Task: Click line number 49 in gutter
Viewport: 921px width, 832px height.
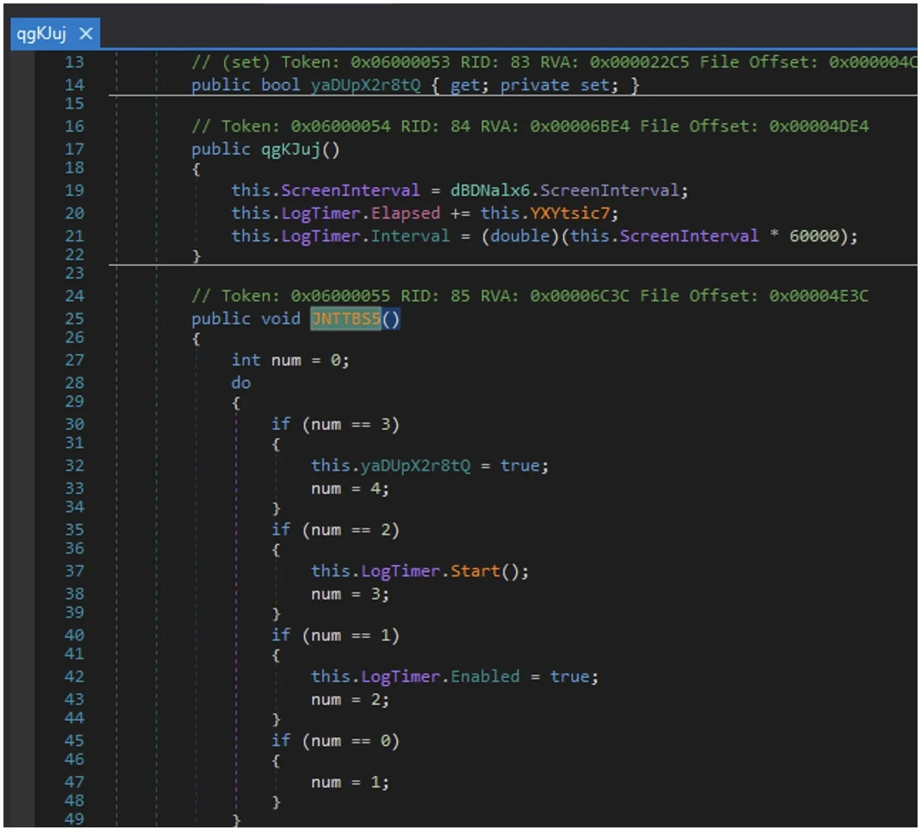Action: tap(74, 819)
